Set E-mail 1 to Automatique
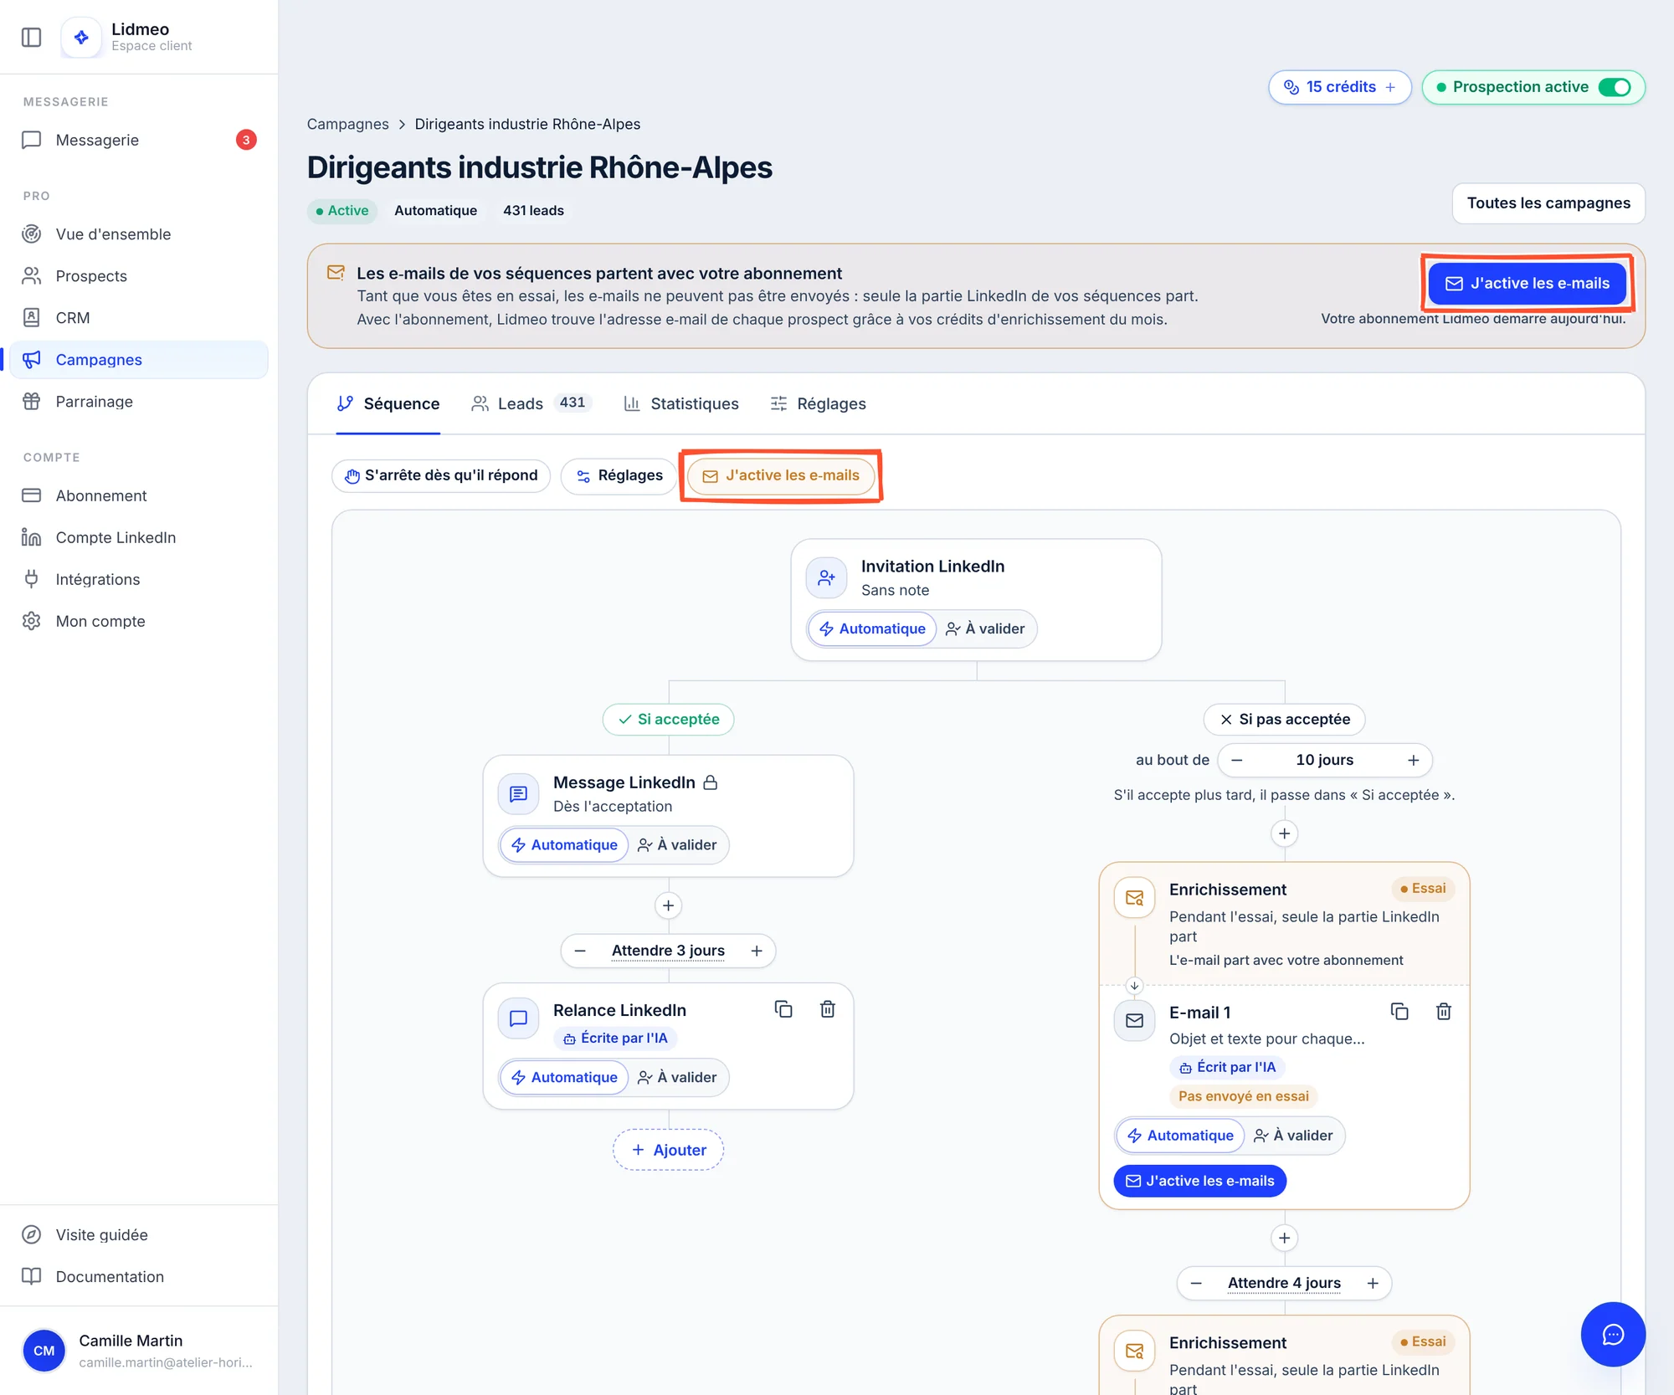Image resolution: width=1674 pixels, height=1395 pixels. tap(1180, 1136)
